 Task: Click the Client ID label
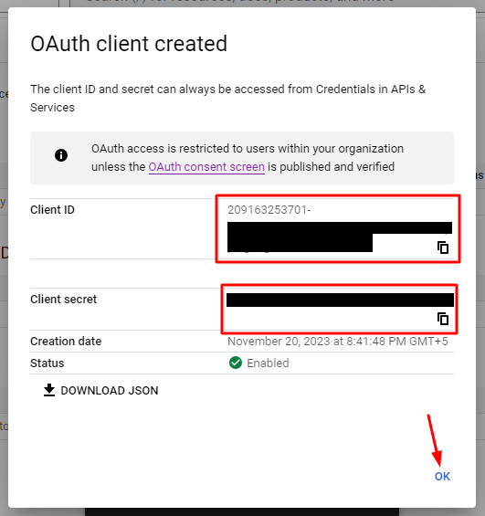coord(52,210)
